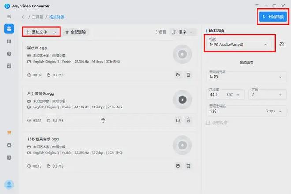This screenshot has height=194, width=291.
Task: Play the 月上柳梢头.ogg preview
Action: tap(182, 100)
